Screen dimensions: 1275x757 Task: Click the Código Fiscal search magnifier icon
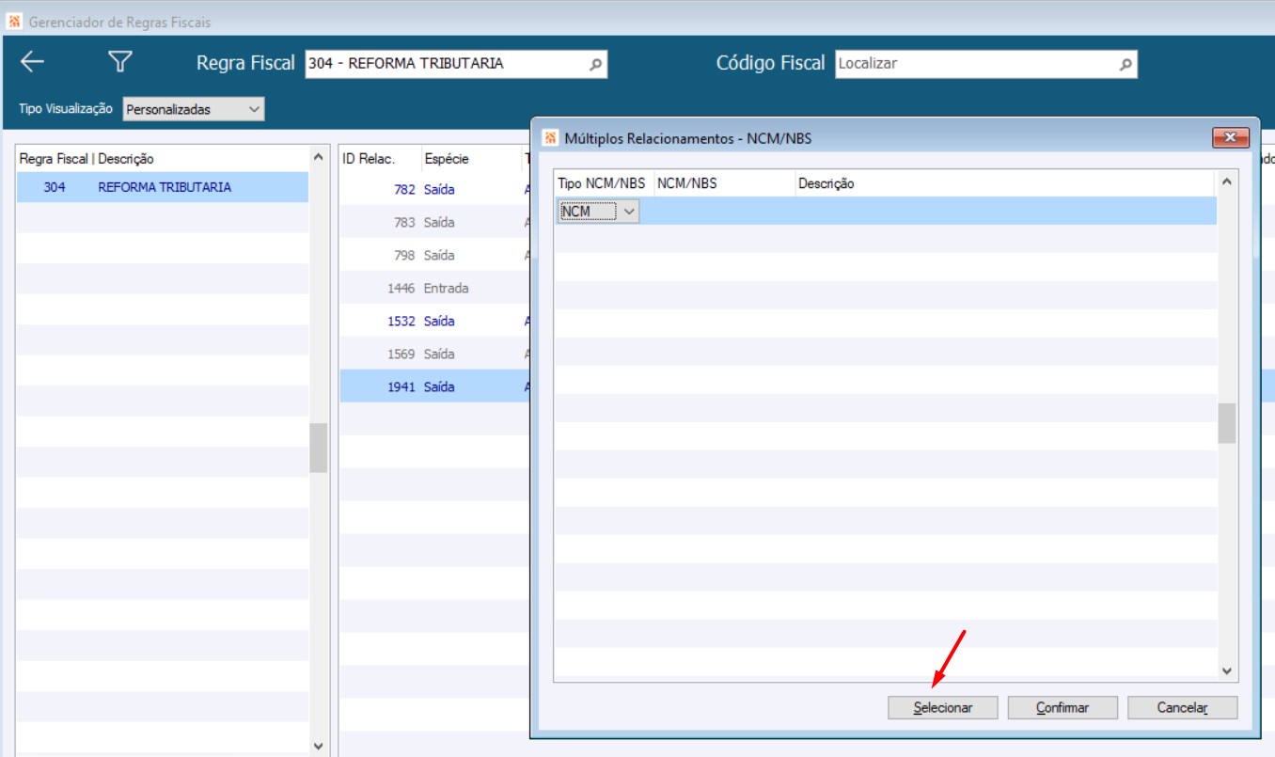coord(1125,65)
